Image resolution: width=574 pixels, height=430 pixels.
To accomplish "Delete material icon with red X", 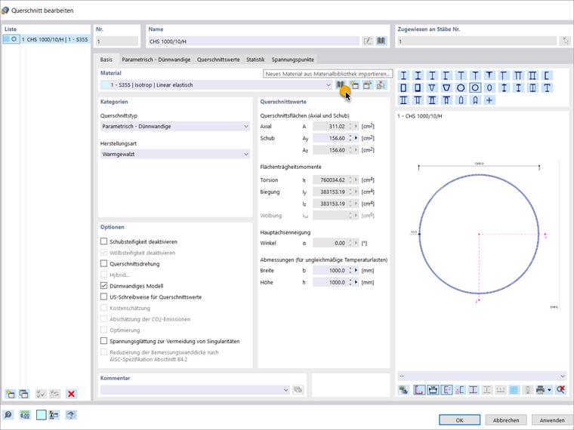I will click(381, 85).
